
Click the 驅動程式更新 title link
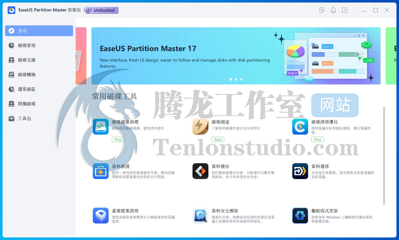pos(325,211)
